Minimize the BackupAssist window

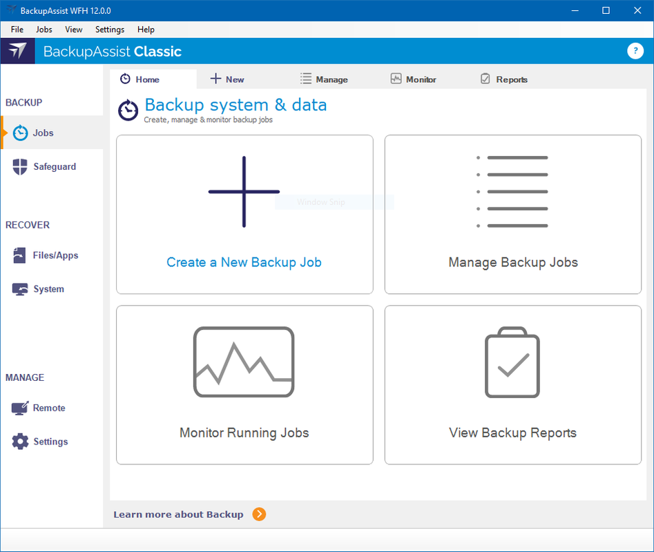coord(575,11)
